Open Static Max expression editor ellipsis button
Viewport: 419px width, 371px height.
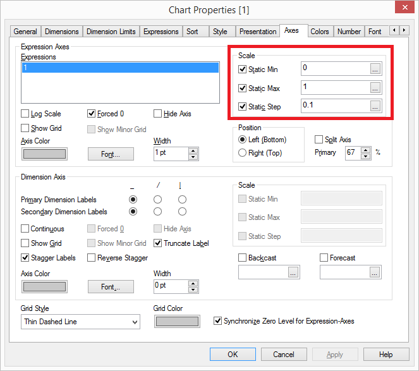click(375, 88)
